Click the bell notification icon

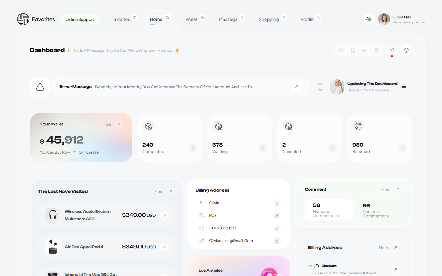pos(353,50)
